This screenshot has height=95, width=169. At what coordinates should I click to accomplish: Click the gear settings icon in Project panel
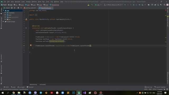[18, 8]
